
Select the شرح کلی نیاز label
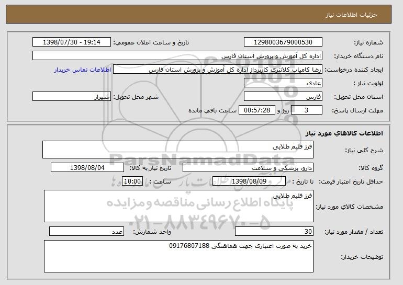click(x=364, y=150)
